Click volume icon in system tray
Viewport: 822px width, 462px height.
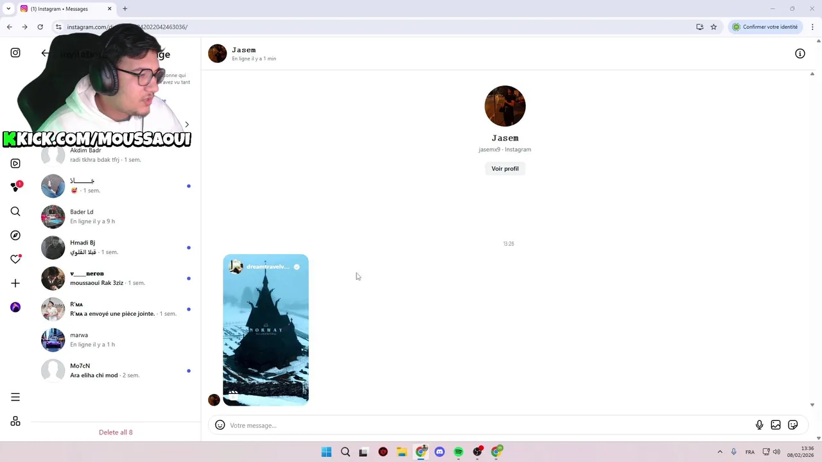(x=776, y=452)
